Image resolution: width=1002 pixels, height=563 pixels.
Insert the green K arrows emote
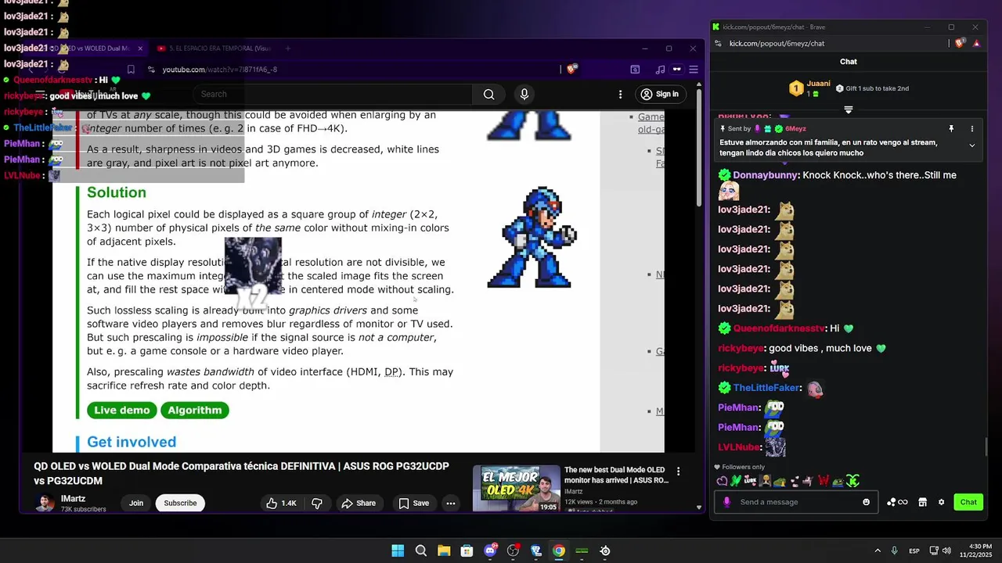[x=853, y=481]
